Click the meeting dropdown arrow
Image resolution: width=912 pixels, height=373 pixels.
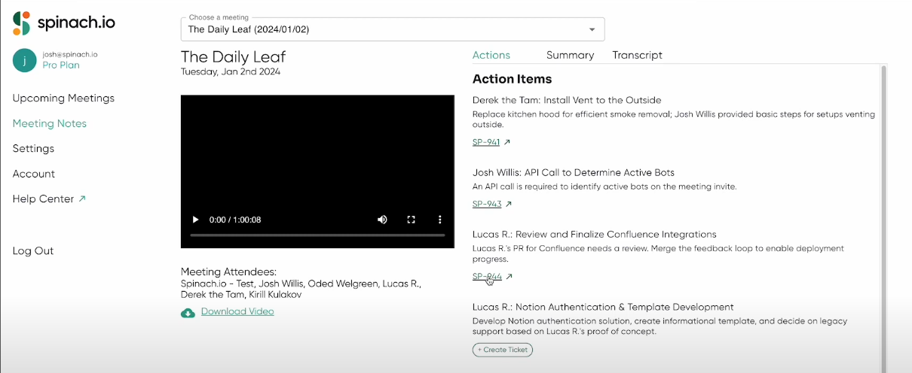[x=592, y=29]
